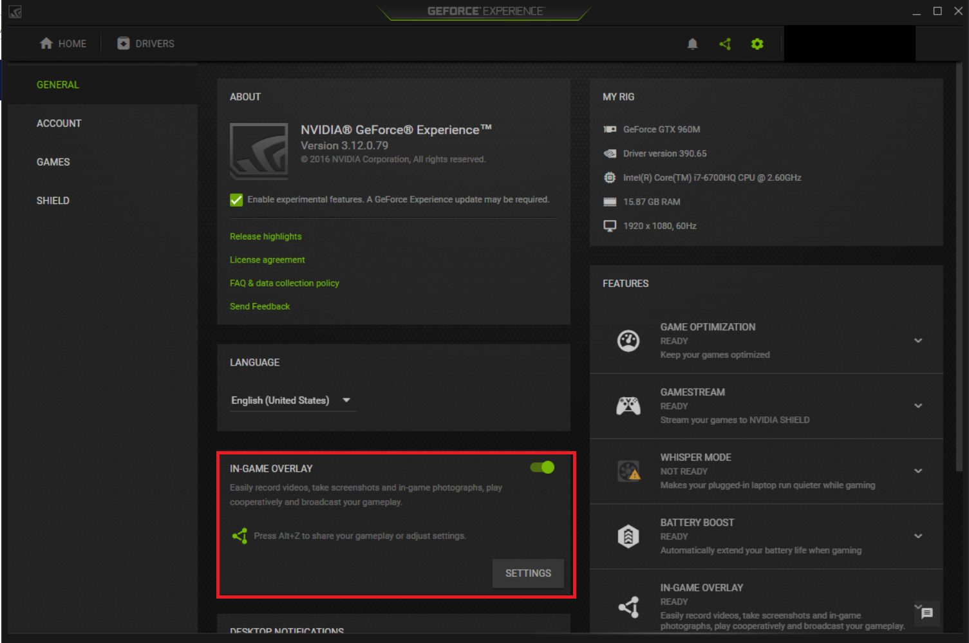The height and width of the screenshot is (643, 969).
Task: Toggle the Enable experimental features checkbox
Action: (x=236, y=200)
